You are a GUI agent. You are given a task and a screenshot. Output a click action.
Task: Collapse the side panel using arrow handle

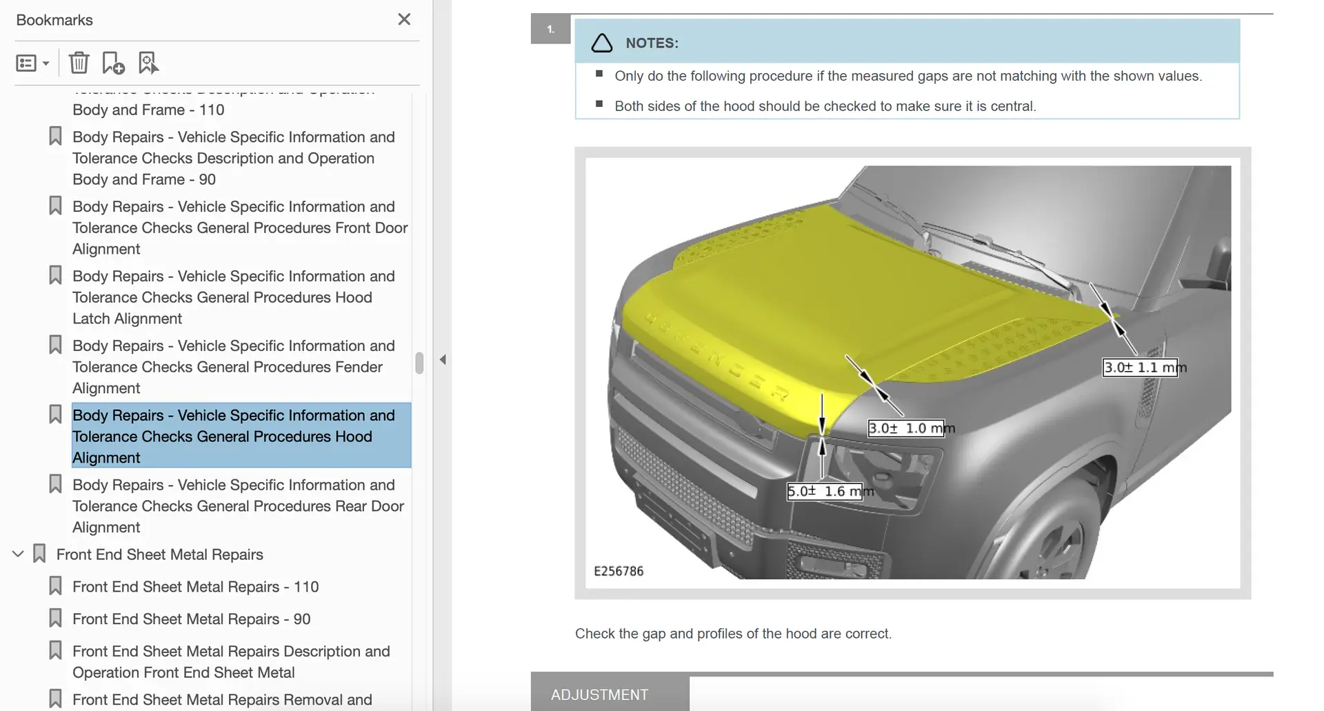coord(443,359)
